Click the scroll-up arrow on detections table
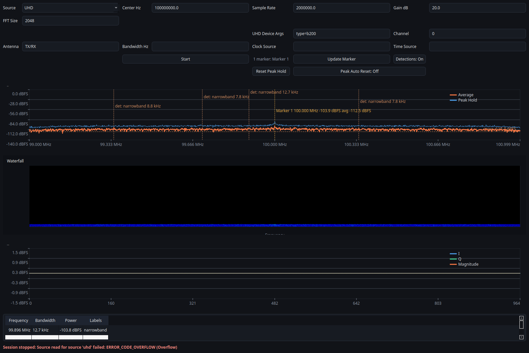 point(522,318)
